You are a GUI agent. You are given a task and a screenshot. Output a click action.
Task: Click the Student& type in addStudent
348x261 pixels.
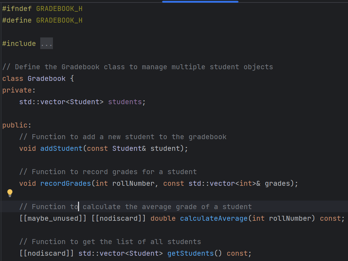[x=129, y=148]
